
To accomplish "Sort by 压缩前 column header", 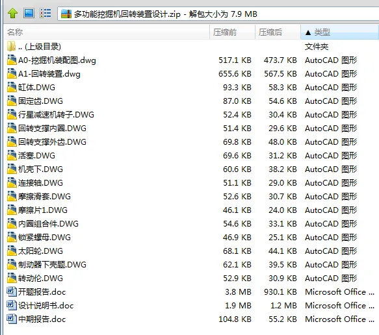I will [x=232, y=32].
